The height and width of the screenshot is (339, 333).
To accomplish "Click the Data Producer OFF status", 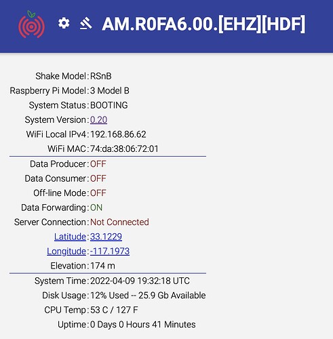I will click(x=98, y=164).
